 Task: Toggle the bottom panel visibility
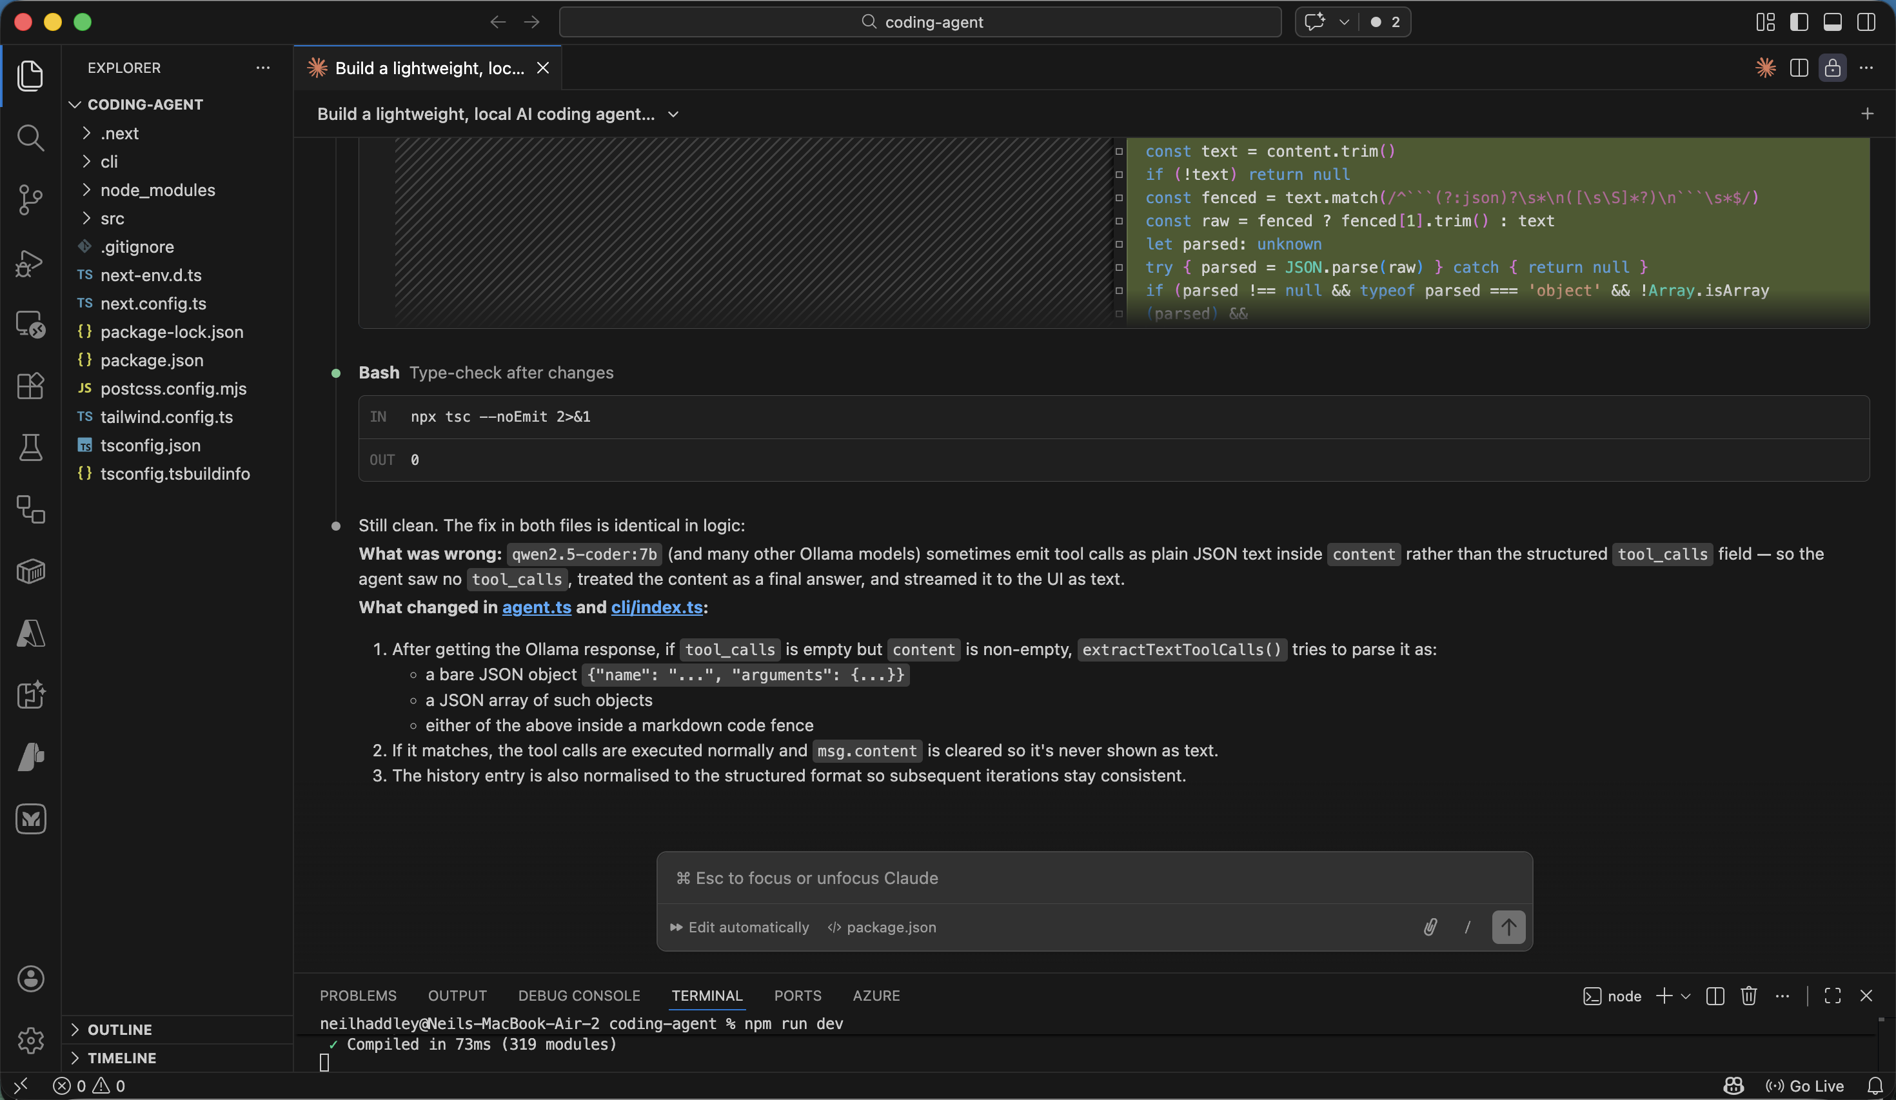pos(1833,22)
